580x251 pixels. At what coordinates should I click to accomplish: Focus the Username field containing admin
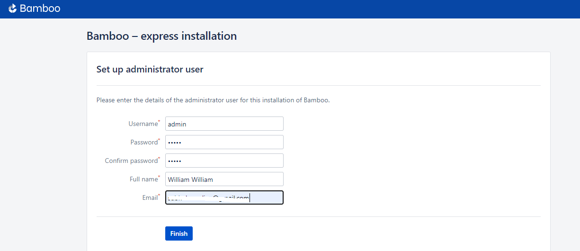(224, 124)
